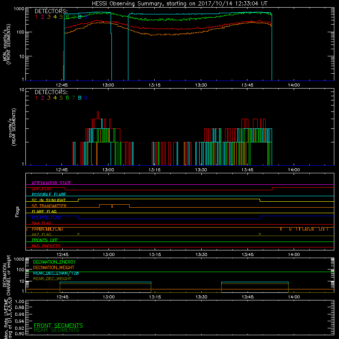
Task: Select green detector 6 in the rear segments legend
Action: pos(67,98)
